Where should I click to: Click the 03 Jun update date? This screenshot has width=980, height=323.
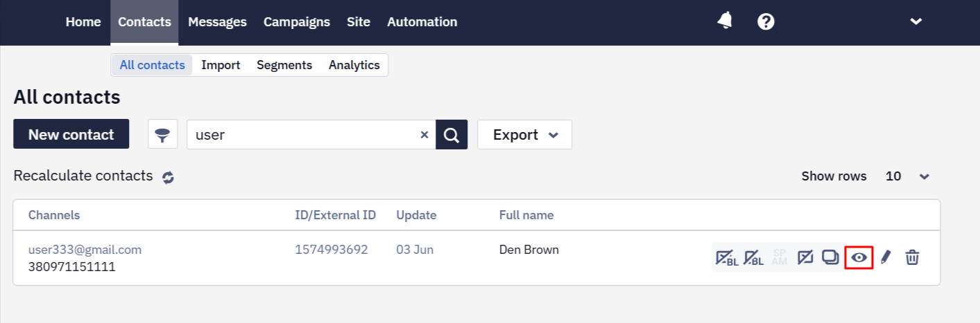(415, 250)
